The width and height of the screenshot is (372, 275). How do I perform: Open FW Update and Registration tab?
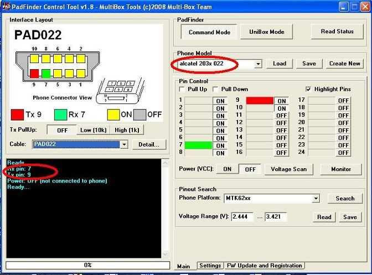click(265, 266)
